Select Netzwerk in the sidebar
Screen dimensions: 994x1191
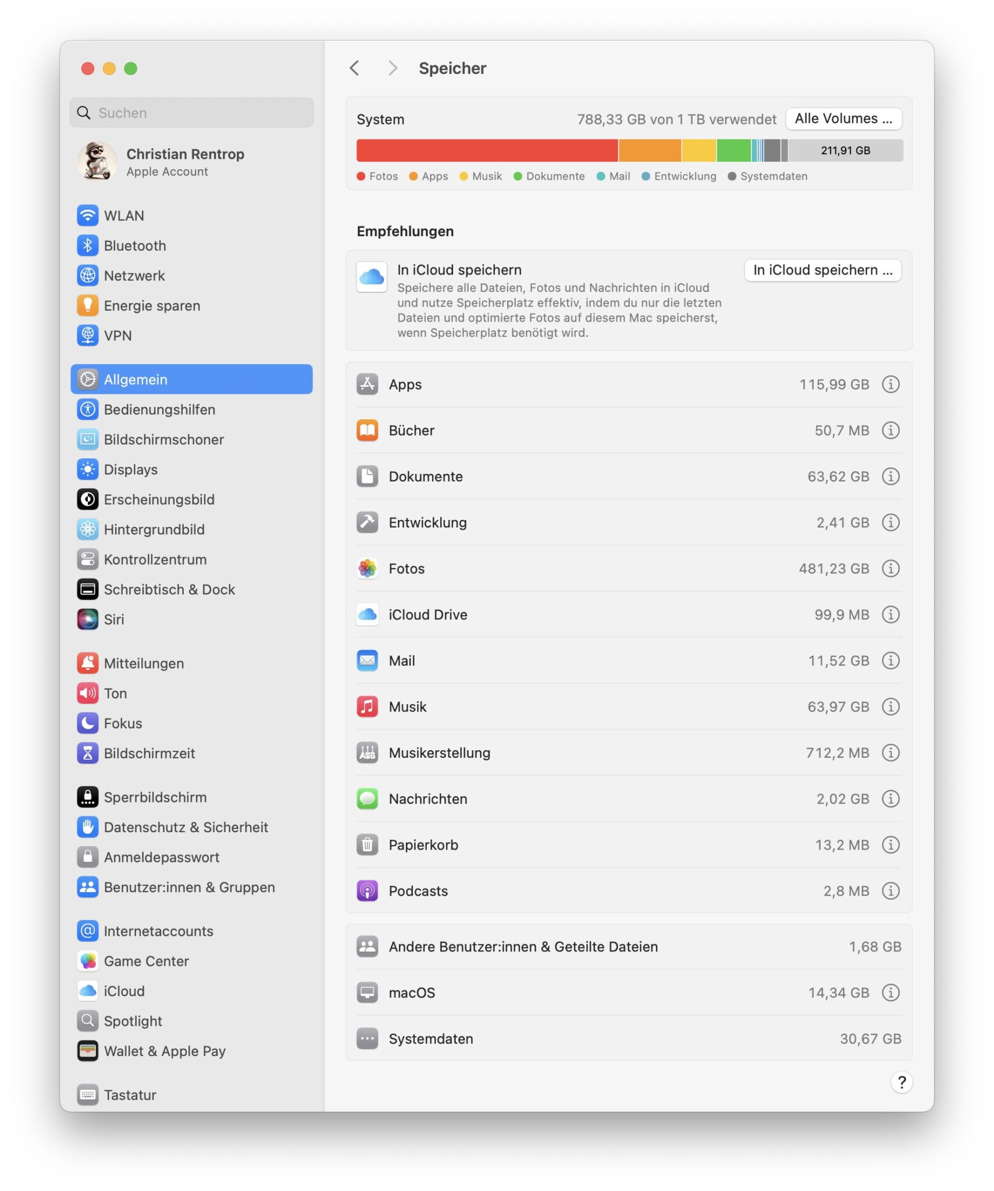(191, 275)
